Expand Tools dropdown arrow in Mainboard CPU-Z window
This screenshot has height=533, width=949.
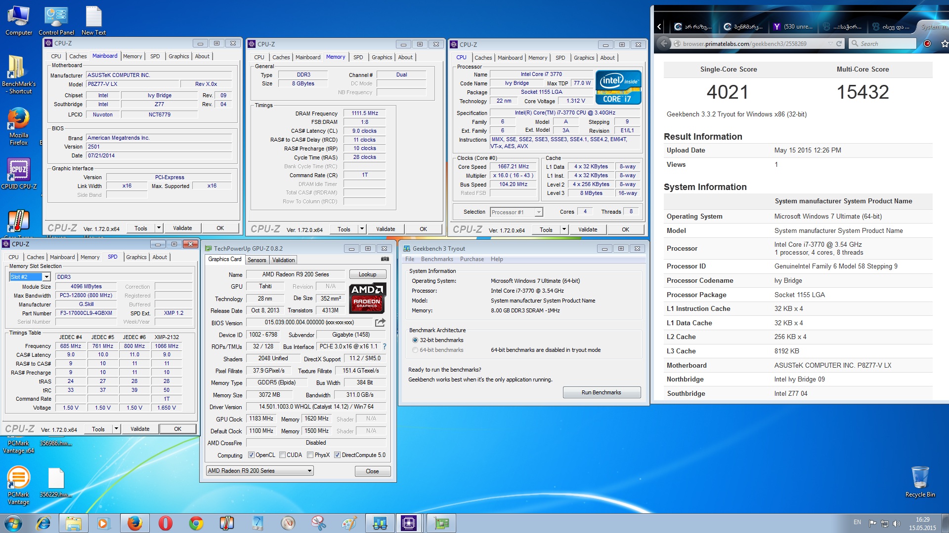(159, 228)
